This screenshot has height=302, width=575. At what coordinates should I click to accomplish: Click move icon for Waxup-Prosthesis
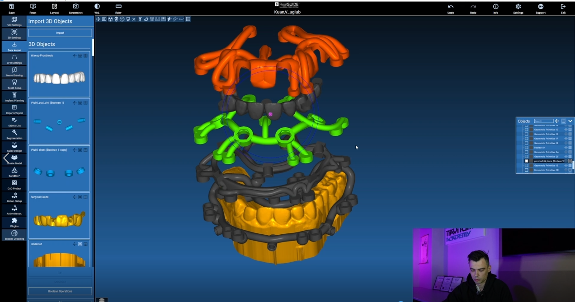(75, 56)
